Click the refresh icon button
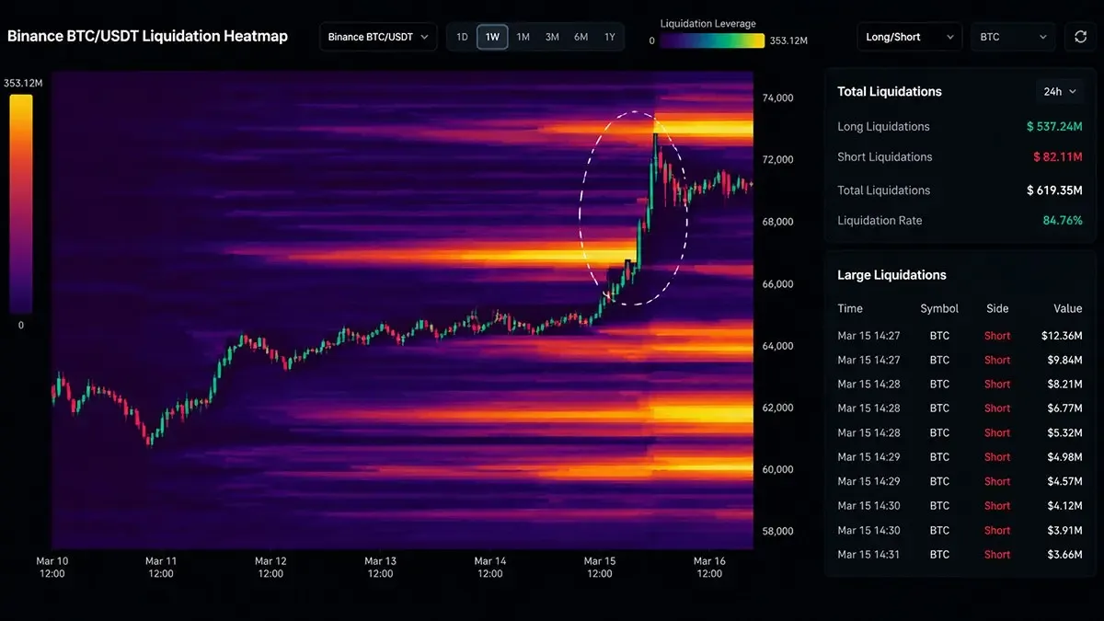This screenshot has height=621, width=1104. [1080, 37]
